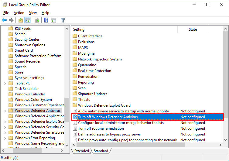The width and height of the screenshot is (229, 161).
Task: Click the policy icon beside Turn off routine remediation
Action: coord(75,128)
